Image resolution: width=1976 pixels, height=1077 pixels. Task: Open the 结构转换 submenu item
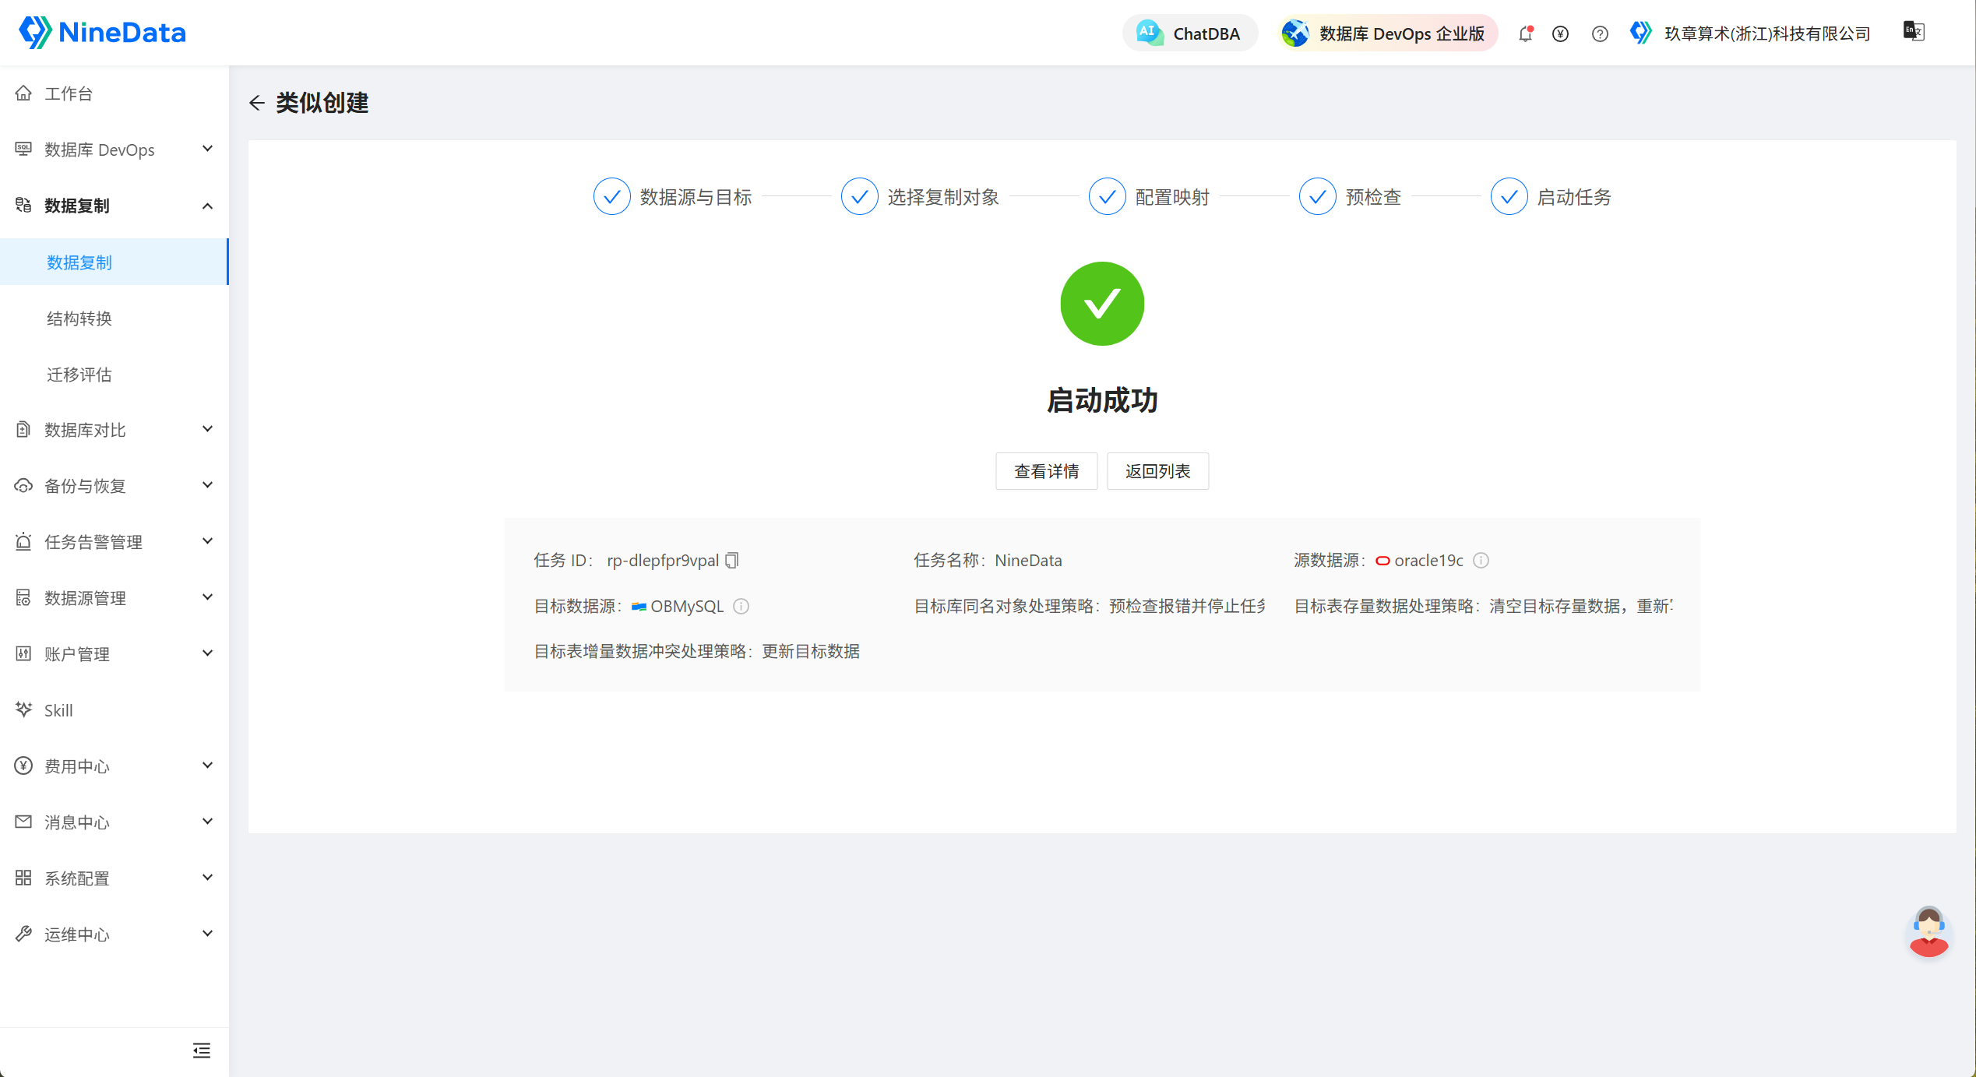(114, 319)
